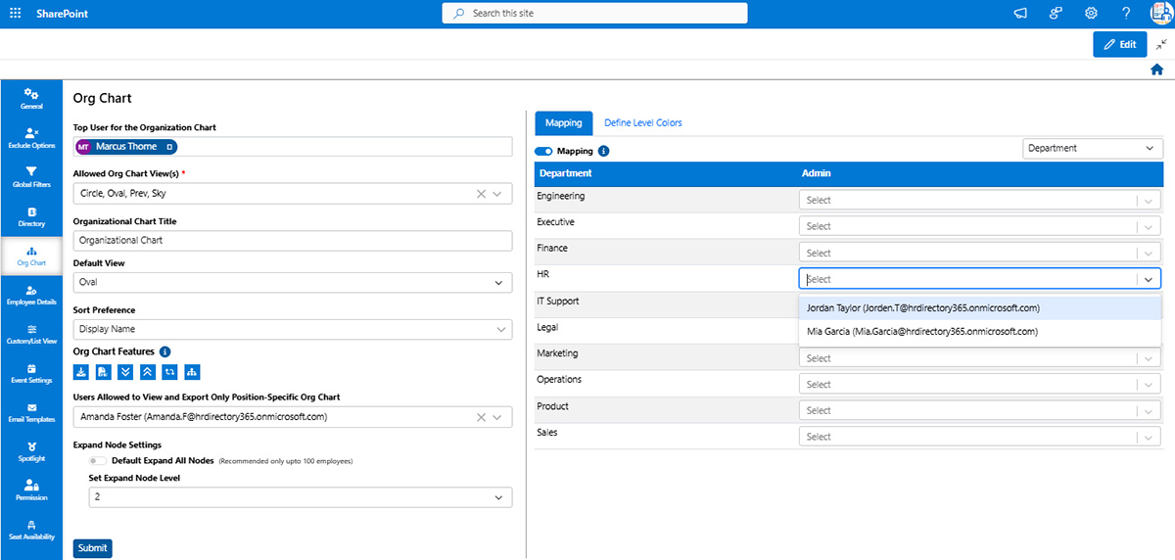This screenshot has height=560, width=1175.
Task: Click the collapse arrows icon beside Edit
Action: (1161, 44)
